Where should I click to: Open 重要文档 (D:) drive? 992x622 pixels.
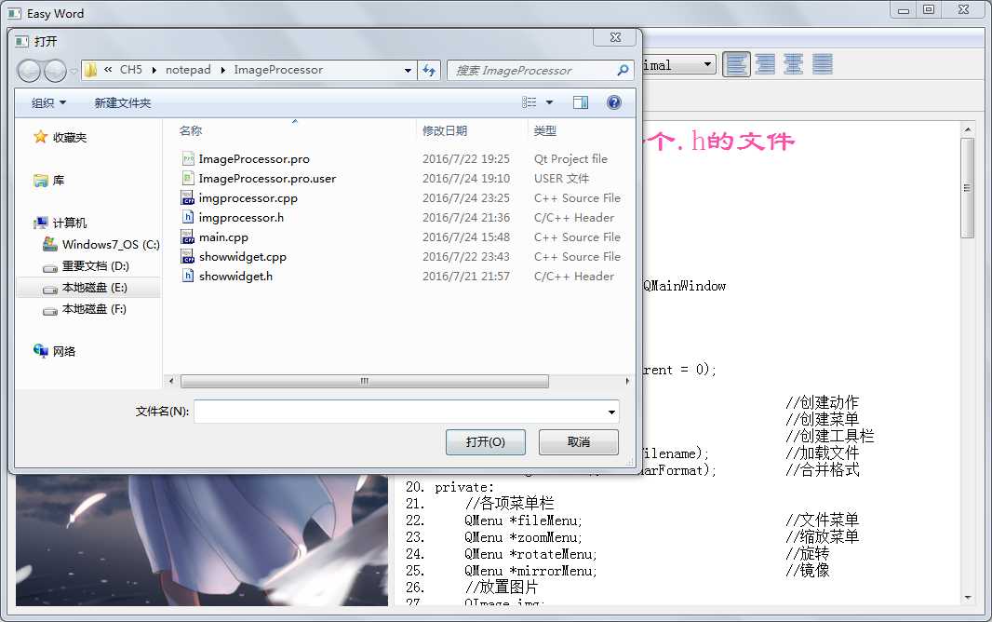(x=86, y=266)
